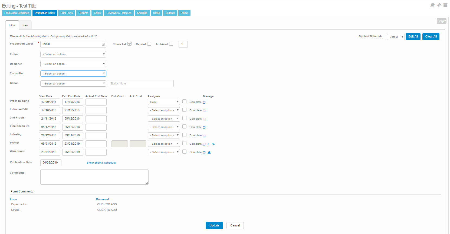Switch to the Print Runs tab
The height and width of the screenshot is (234, 450).
[x=67, y=13]
